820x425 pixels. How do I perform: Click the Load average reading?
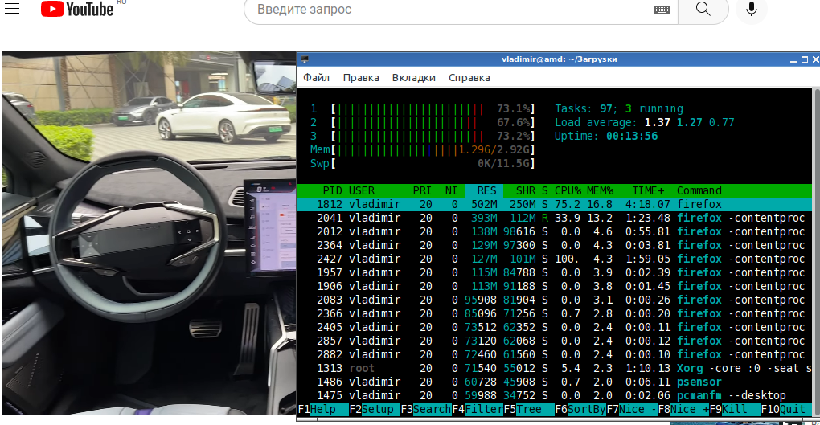(644, 122)
